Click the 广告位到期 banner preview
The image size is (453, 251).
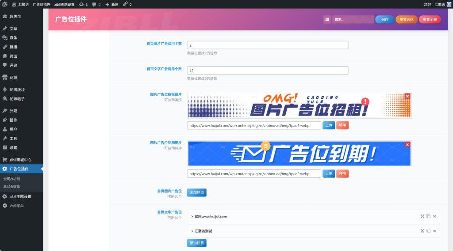(x=299, y=154)
